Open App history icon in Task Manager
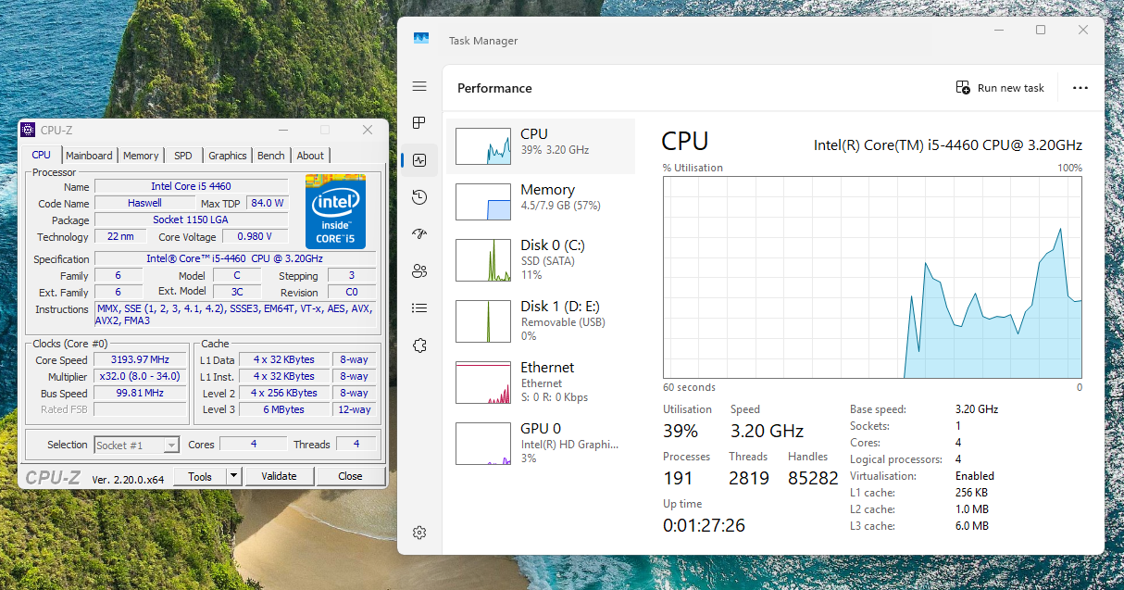This screenshot has height=590, width=1124. [419, 197]
